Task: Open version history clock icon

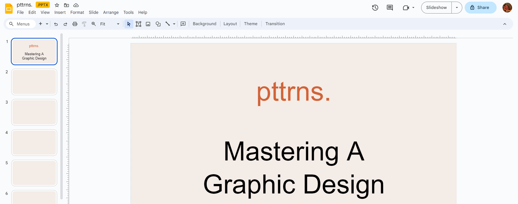Action: coord(375,8)
